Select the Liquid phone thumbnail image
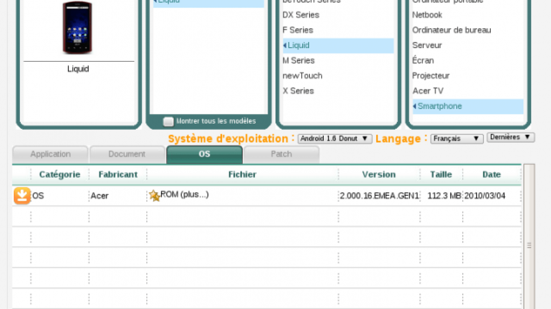The height and width of the screenshot is (309, 551). [78, 27]
